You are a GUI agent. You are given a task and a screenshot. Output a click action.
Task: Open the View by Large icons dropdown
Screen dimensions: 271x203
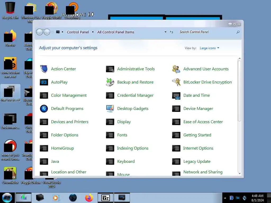(210, 48)
